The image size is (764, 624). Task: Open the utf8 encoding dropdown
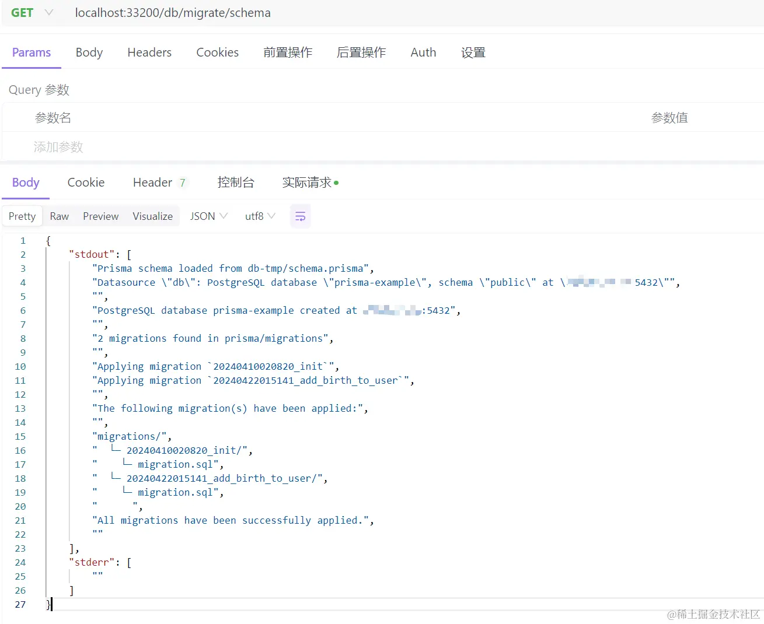click(260, 216)
